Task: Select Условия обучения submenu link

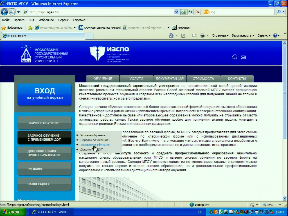Action: (x=93, y=135)
